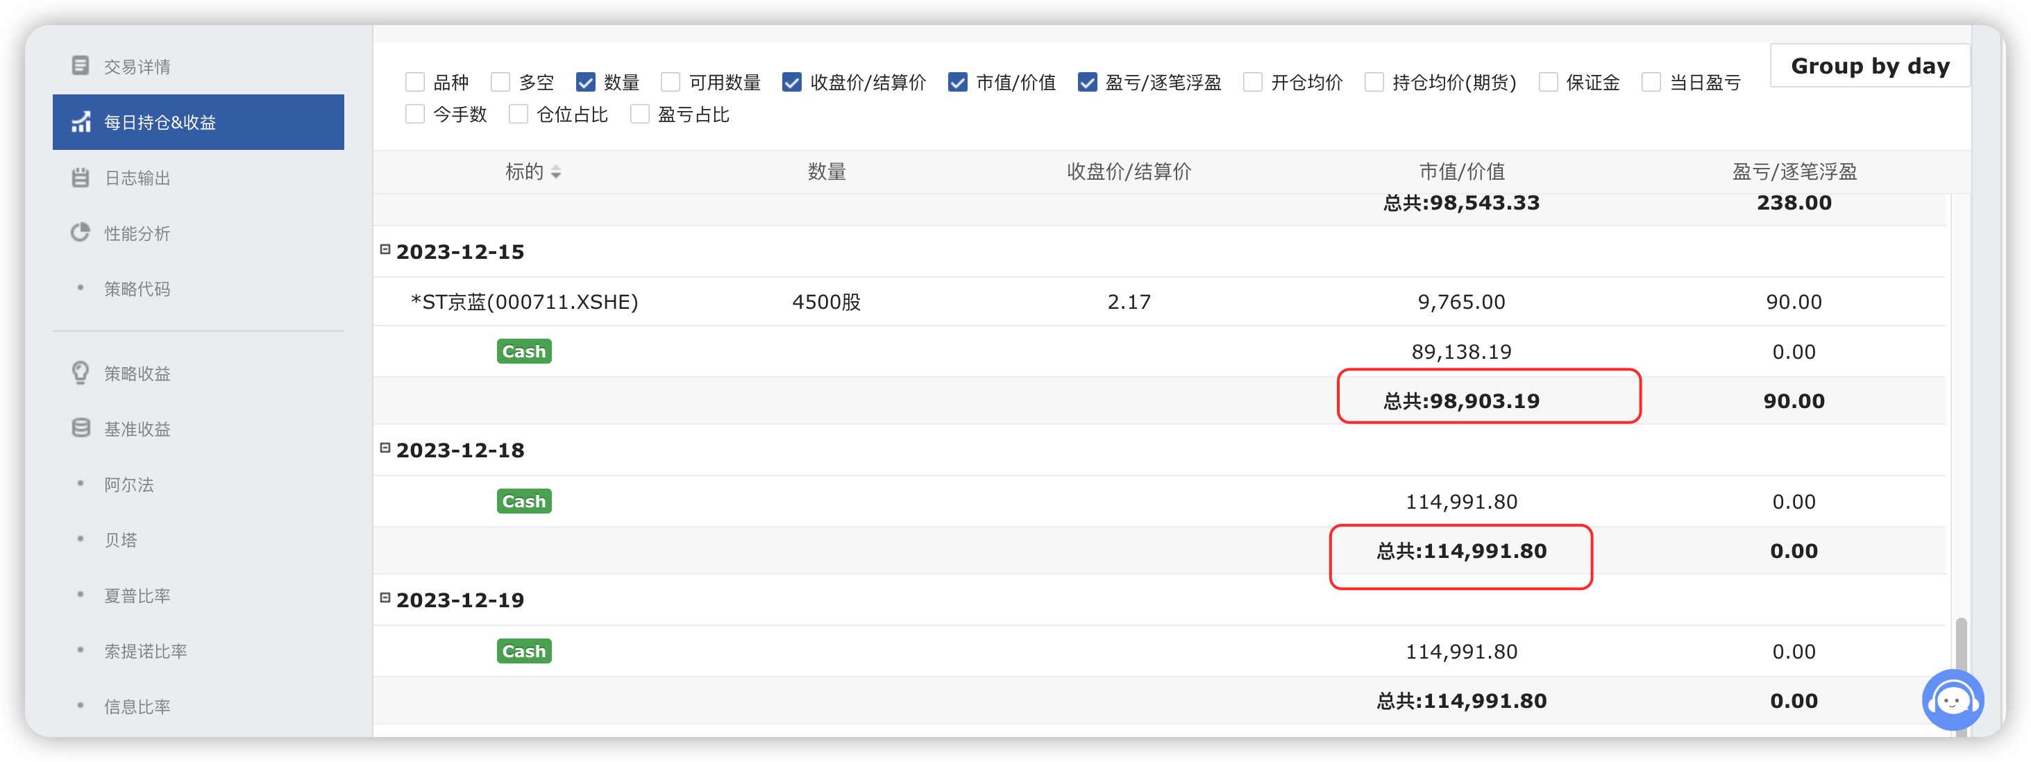Click the 2.17 closing price cell

coord(1129,302)
